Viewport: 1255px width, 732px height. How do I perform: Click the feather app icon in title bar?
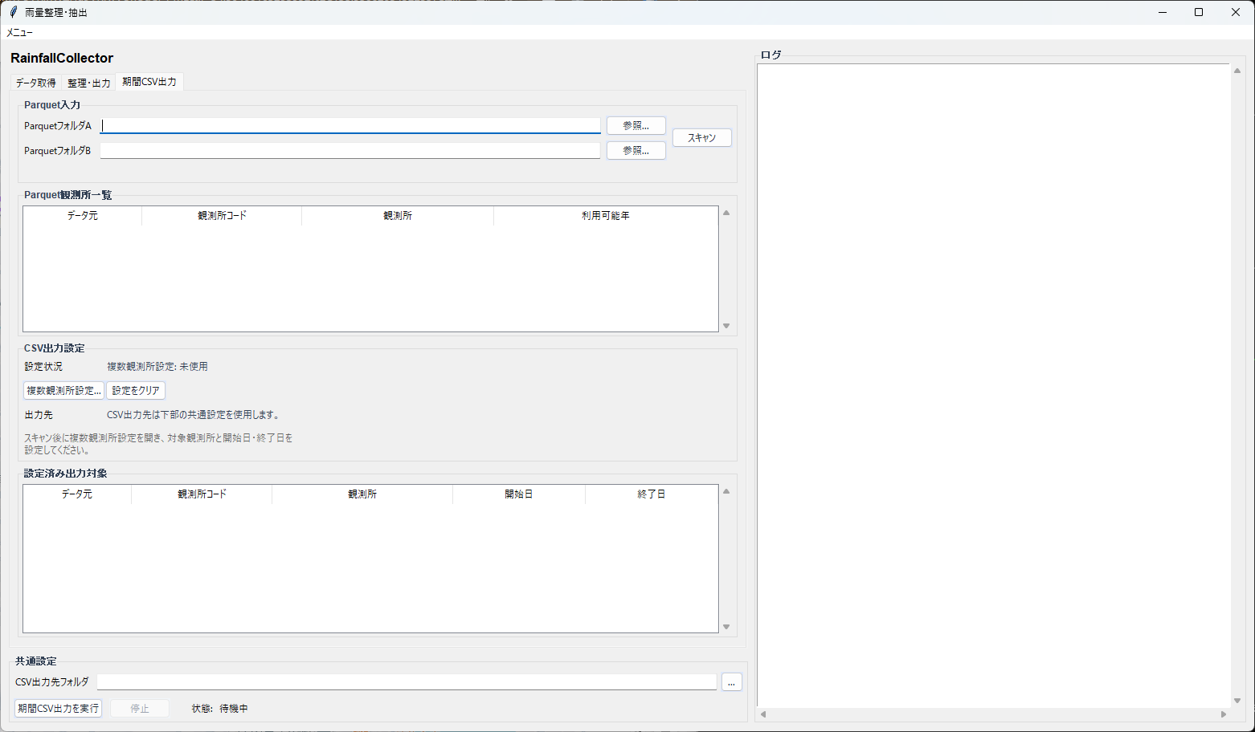pyautogui.click(x=13, y=12)
